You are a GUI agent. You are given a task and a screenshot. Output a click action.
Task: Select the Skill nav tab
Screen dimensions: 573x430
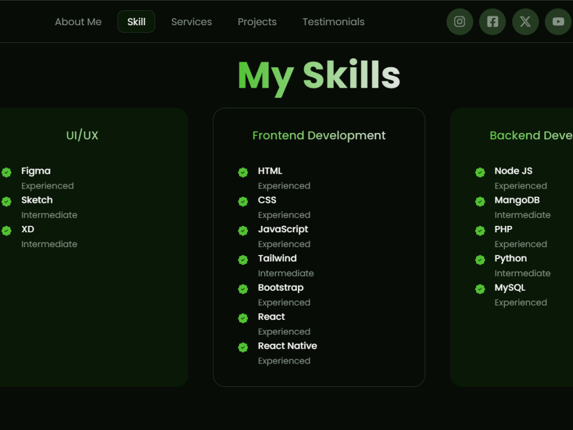136,22
